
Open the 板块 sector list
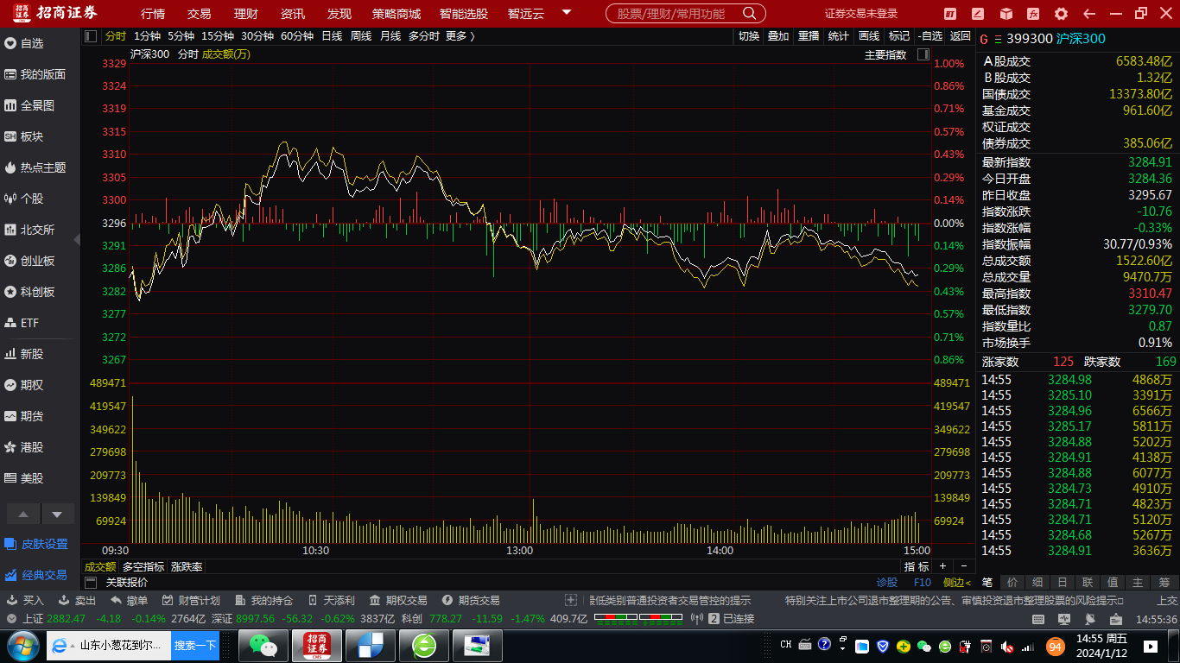tap(24, 136)
